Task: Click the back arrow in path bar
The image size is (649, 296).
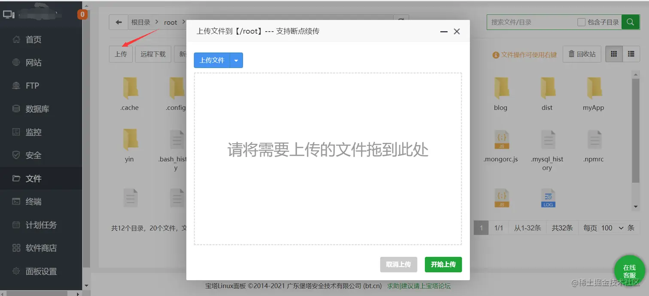Action: (118, 22)
